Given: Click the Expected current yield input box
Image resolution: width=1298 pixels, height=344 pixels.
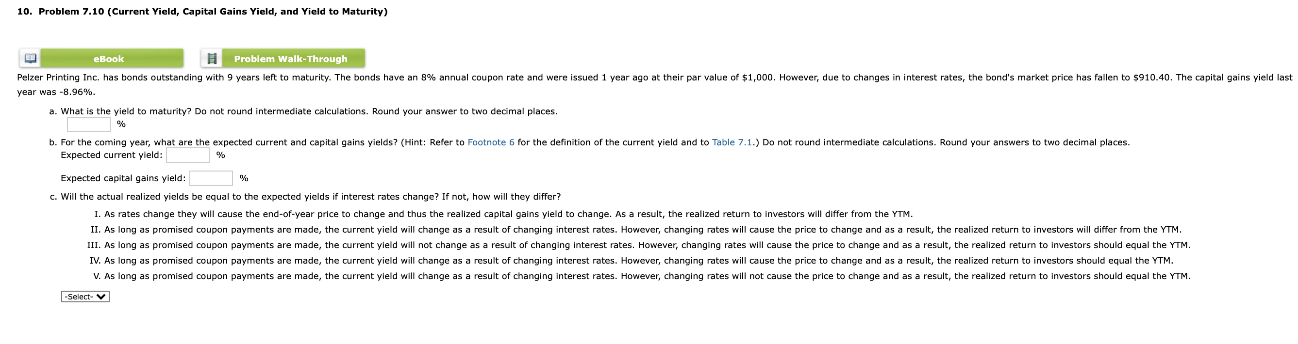Looking at the screenshot, I should pos(187,155).
